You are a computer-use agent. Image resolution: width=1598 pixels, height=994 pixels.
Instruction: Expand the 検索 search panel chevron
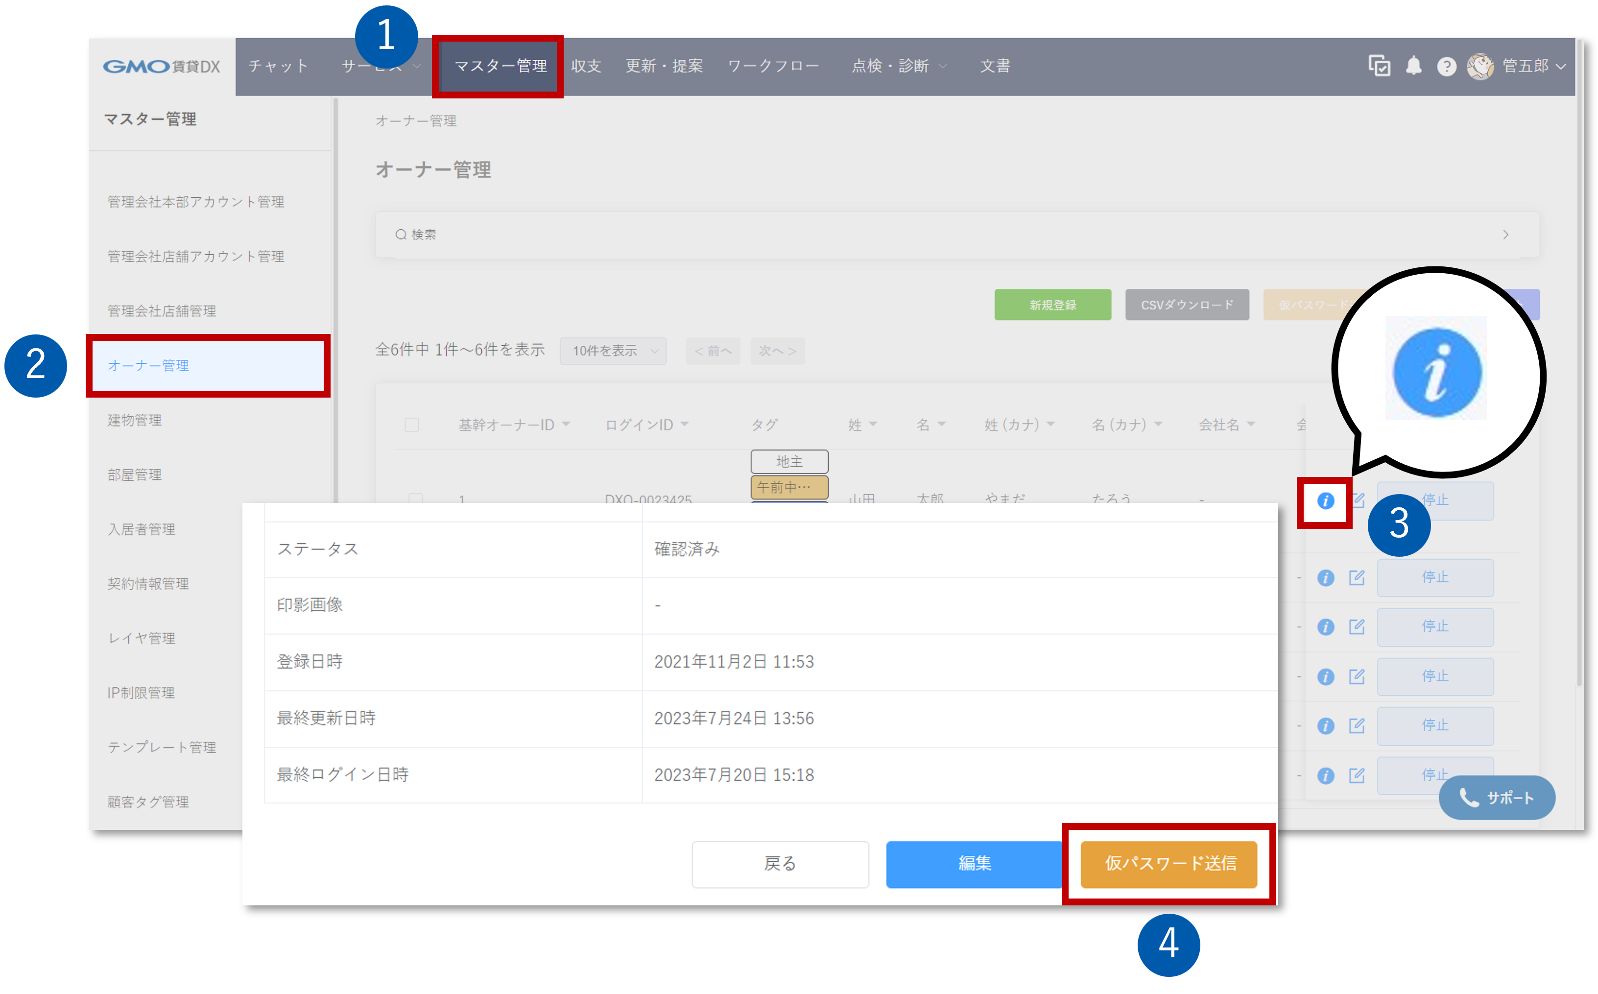coord(1505,235)
